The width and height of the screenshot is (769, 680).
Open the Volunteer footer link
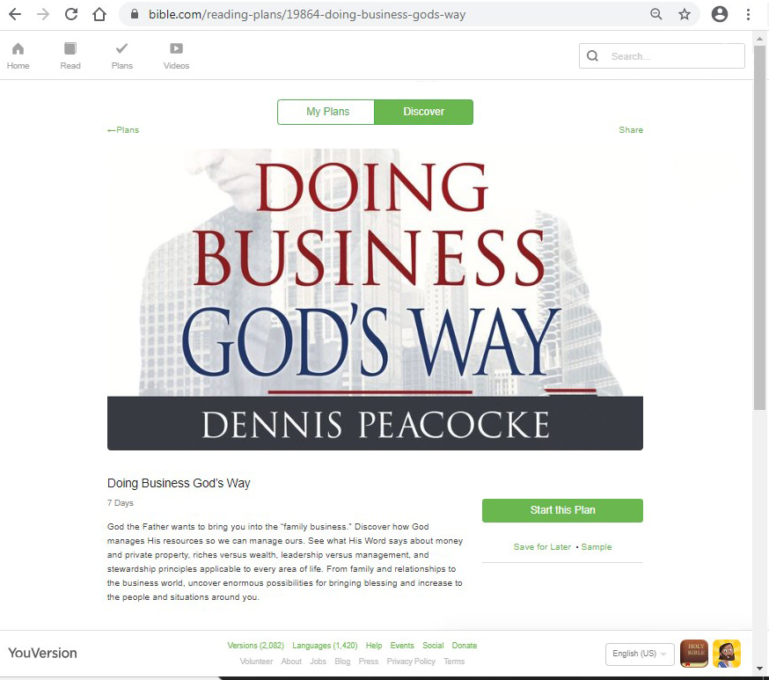[257, 662]
